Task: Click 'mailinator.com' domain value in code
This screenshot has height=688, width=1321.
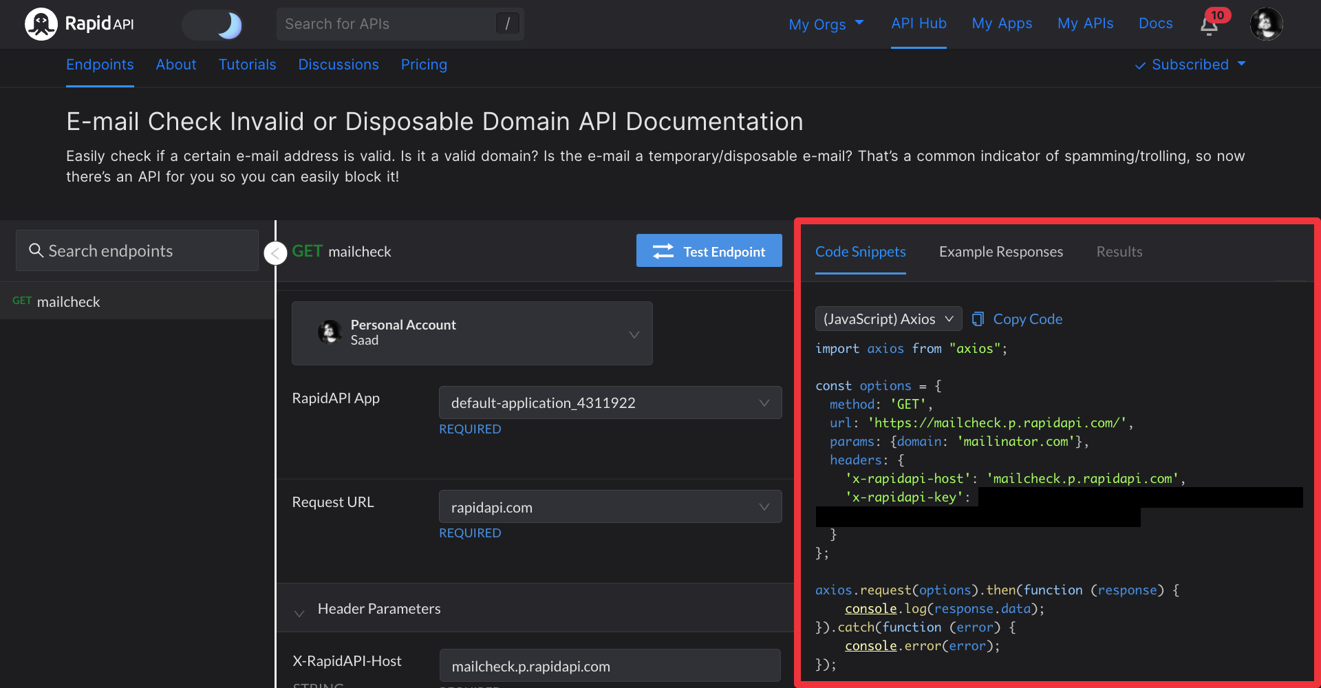Action: point(1016,441)
